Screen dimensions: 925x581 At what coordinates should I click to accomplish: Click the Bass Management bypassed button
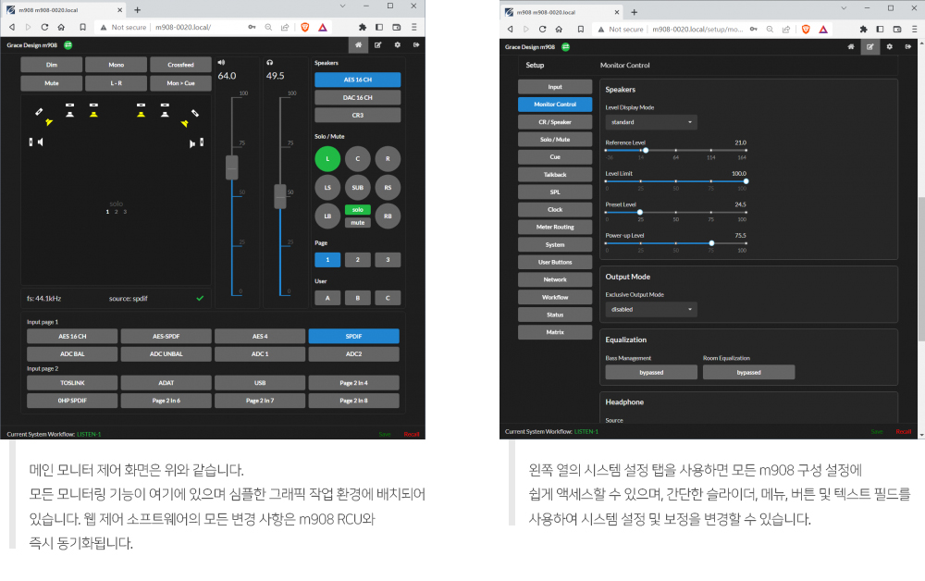[651, 372]
